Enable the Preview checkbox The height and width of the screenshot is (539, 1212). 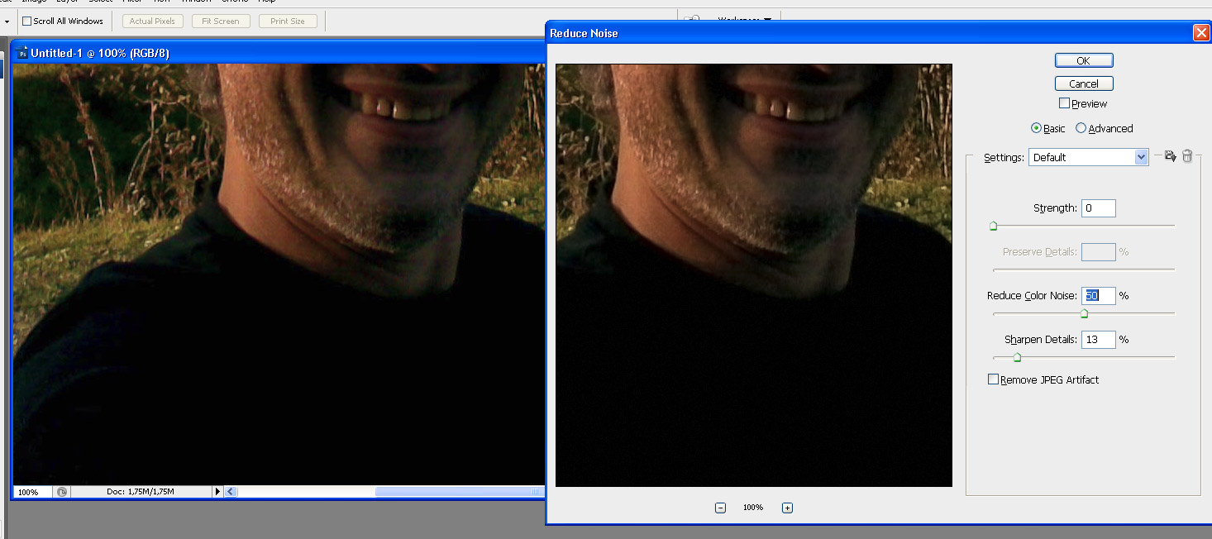pos(1065,103)
